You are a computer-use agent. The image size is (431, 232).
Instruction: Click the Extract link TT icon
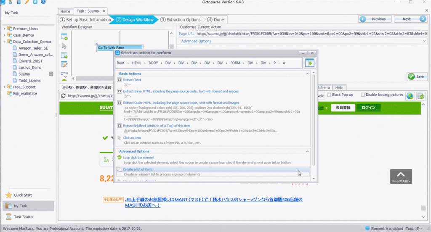(120, 126)
